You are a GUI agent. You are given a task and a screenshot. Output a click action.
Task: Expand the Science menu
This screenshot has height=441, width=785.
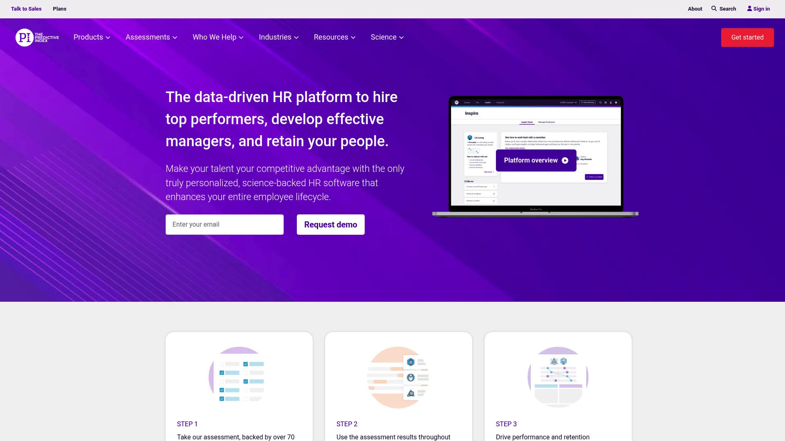tap(387, 37)
